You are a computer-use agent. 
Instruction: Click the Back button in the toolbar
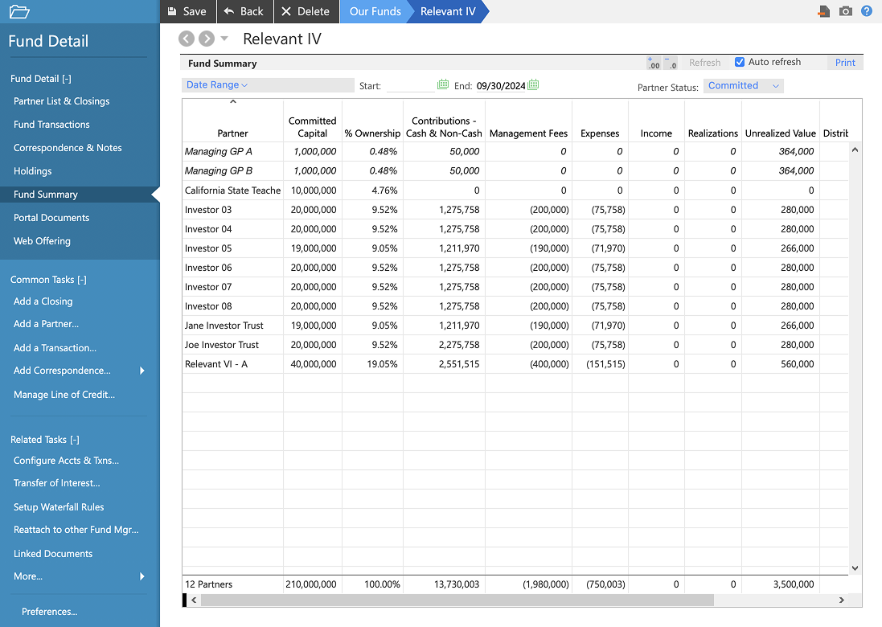click(244, 11)
